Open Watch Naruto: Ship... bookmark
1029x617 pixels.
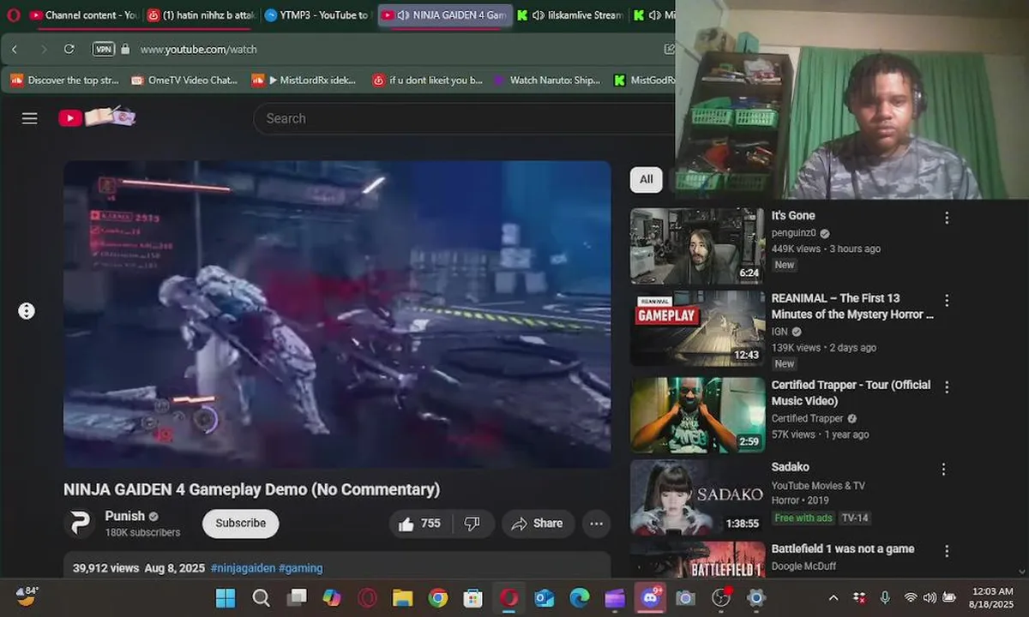click(547, 81)
